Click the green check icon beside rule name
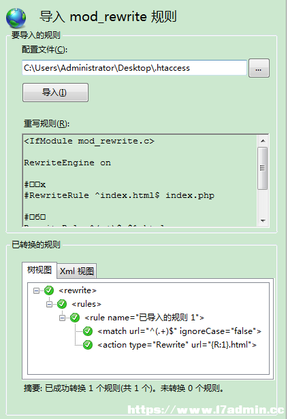 coord(75,318)
